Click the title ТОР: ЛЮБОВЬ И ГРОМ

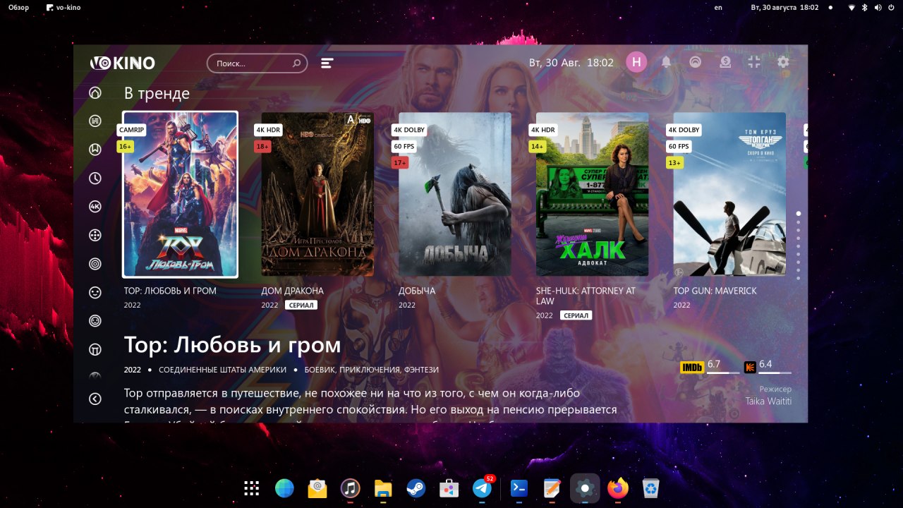pyautogui.click(x=170, y=291)
